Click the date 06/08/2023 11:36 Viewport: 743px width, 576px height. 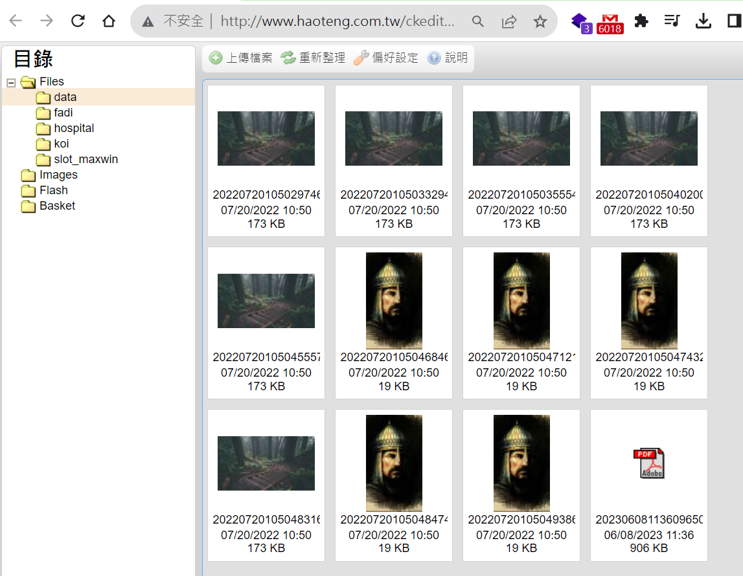[648, 535]
